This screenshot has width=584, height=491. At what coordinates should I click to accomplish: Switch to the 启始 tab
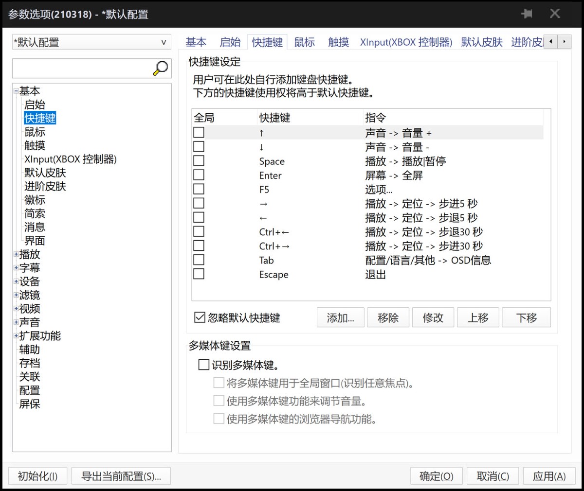coord(230,42)
